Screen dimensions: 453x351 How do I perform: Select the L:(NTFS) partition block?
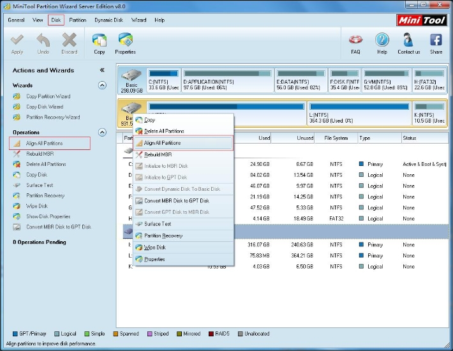pos(358,114)
